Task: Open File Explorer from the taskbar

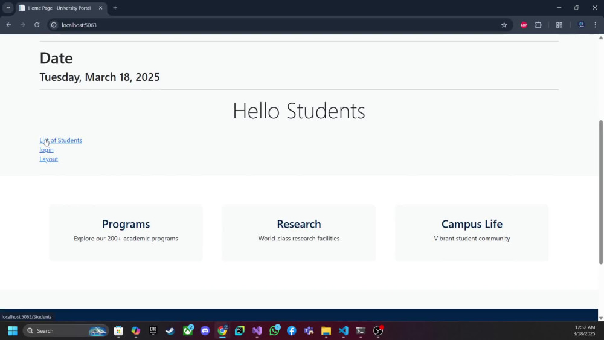Action: point(326,331)
